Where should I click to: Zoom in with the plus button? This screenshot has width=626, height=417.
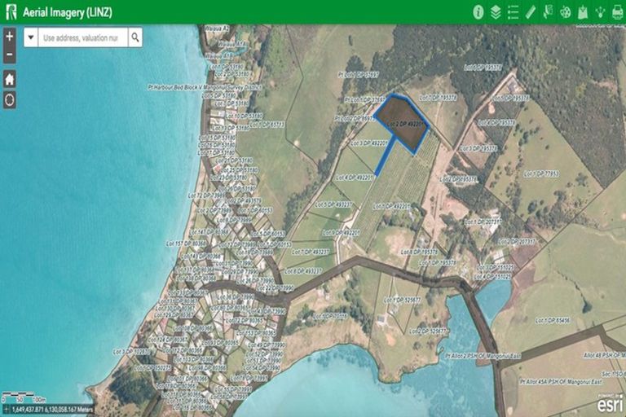coord(9,37)
